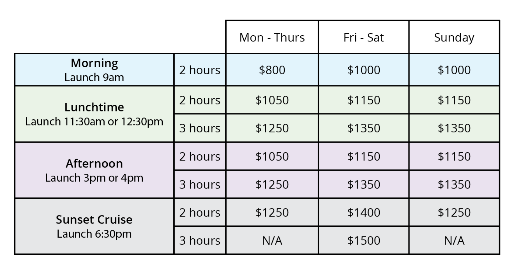Screen dimensions: 521x274
Task: Click Sunset Cruise 2 hours Sunday $1250
Action: point(454,212)
